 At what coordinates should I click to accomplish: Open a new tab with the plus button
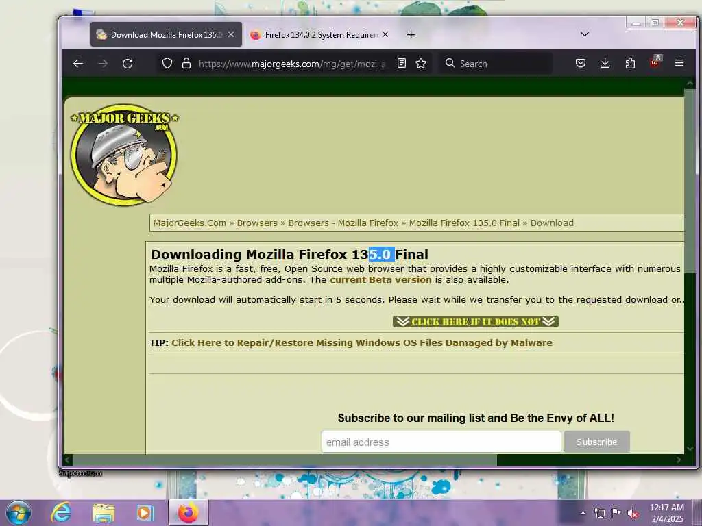click(x=411, y=35)
